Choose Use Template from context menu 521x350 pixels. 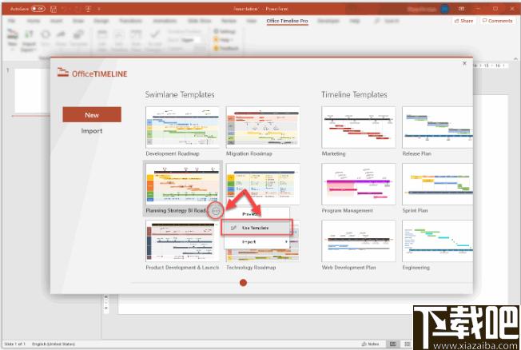[x=257, y=228]
